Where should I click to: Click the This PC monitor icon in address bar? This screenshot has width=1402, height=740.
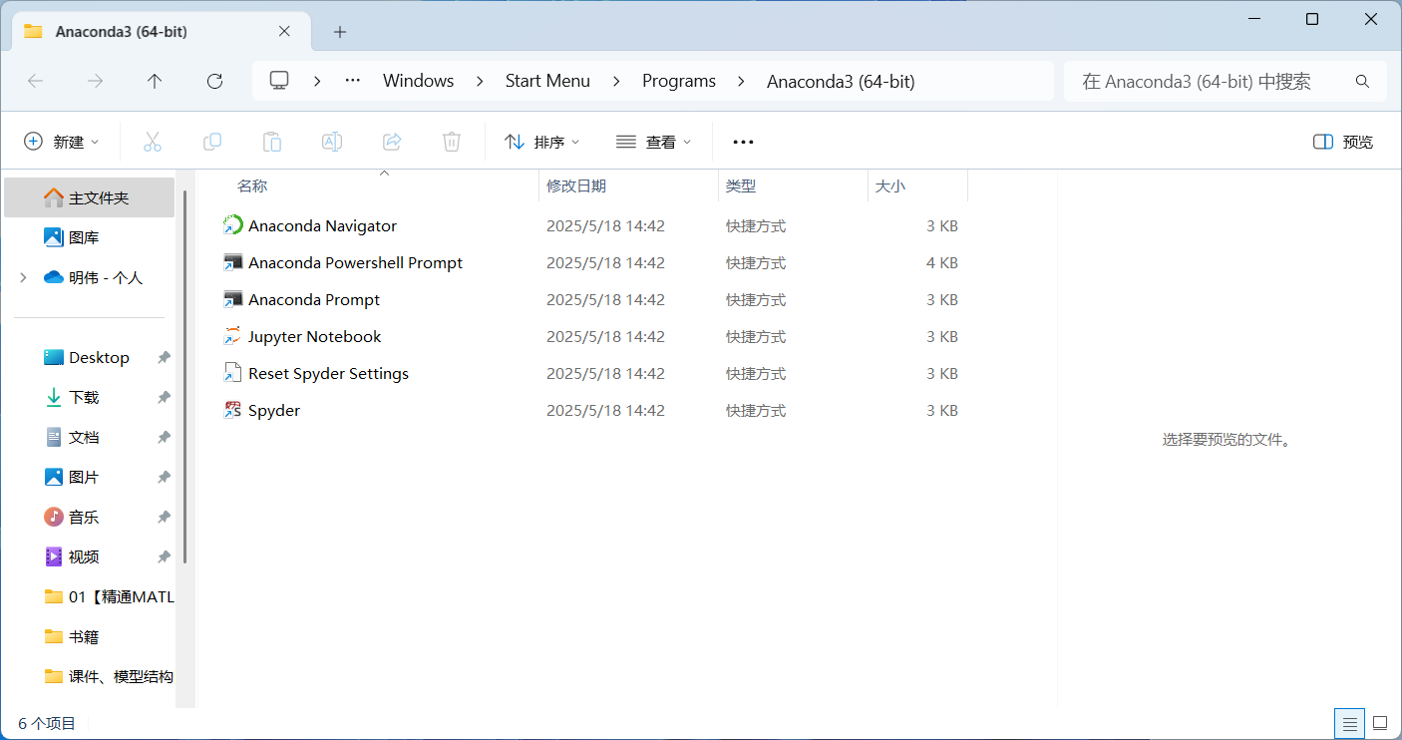(x=279, y=81)
